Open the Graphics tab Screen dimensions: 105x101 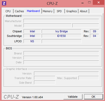(72, 11)
